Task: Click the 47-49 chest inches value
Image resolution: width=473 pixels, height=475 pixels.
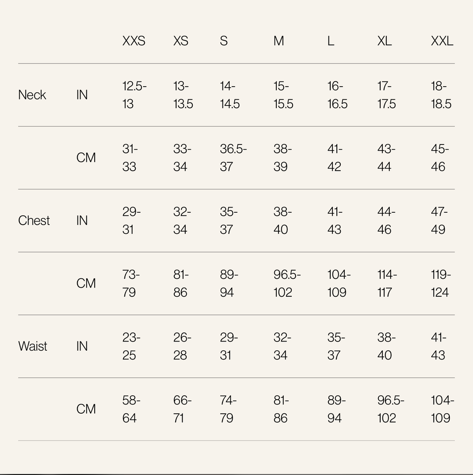Action: point(439,221)
